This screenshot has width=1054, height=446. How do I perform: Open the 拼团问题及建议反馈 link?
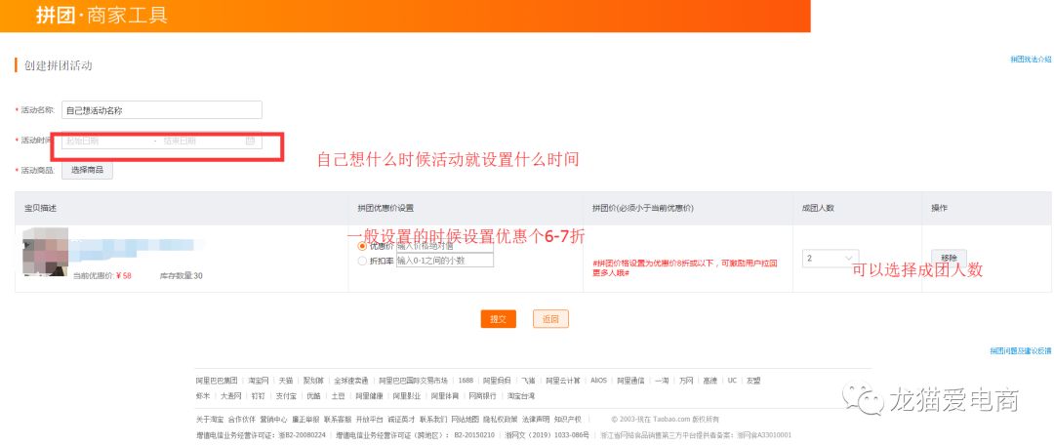click(1021, 350)
